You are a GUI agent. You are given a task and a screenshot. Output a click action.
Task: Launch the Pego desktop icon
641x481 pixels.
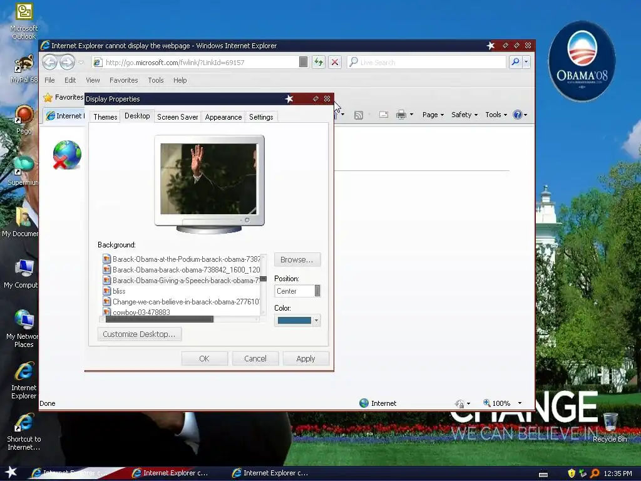pos(24,120)
